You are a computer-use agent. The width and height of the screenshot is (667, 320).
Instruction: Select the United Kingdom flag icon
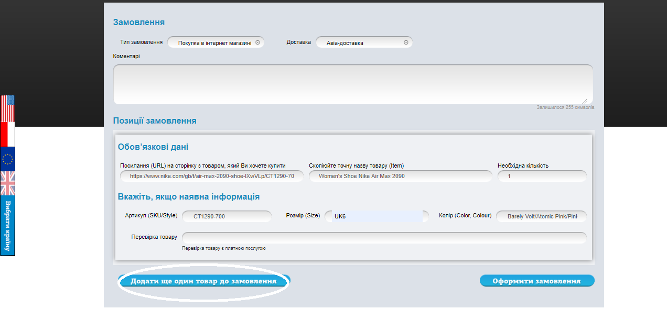tap(8, 184)
